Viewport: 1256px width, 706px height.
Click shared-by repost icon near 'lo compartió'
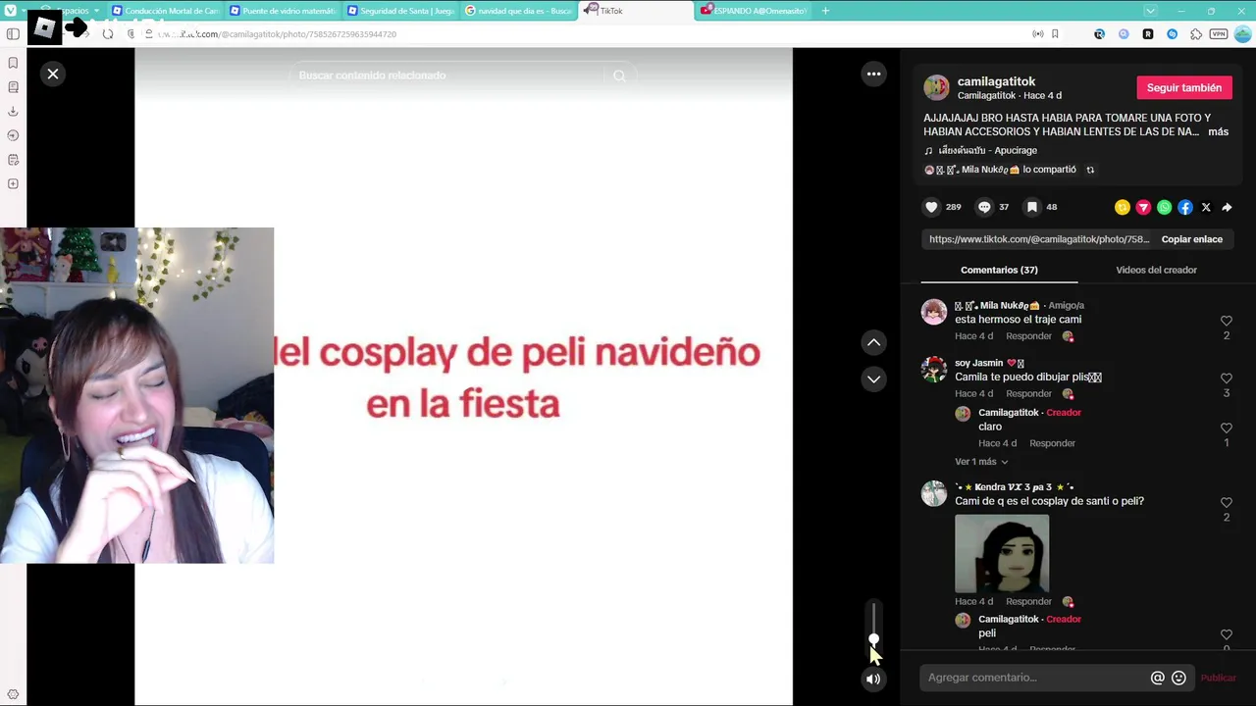pyautogui.click(x=1090, y=170)
